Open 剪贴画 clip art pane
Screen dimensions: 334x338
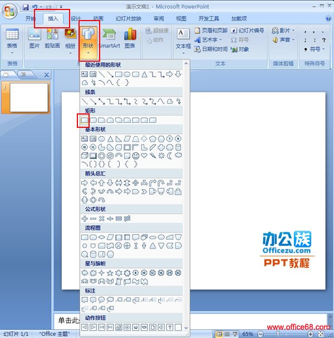[52, 38]
